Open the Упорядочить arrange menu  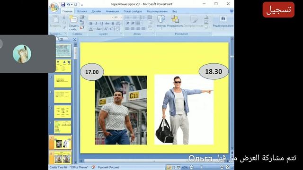click(x=175, y=22)
